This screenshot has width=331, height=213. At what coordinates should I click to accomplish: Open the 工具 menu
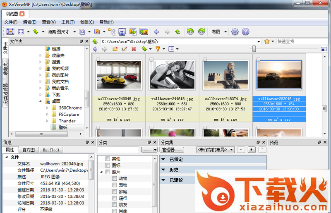click(x=67, y=22)
